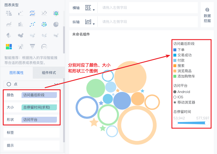Choose the multi-series line chart type
This screenshot has width=217, height=154.
tap(44, 13)
